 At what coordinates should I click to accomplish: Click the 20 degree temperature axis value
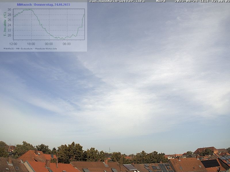(9, 35)
